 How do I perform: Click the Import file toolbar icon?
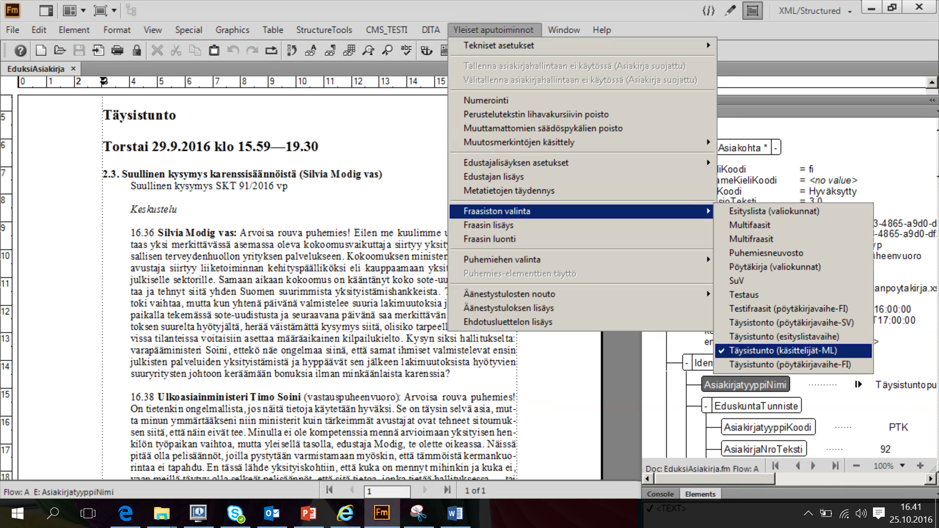click(98, 50)
